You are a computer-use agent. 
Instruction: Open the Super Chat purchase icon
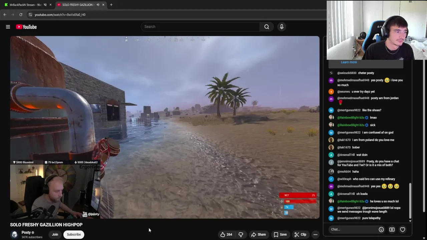click(x=392, y=229)
